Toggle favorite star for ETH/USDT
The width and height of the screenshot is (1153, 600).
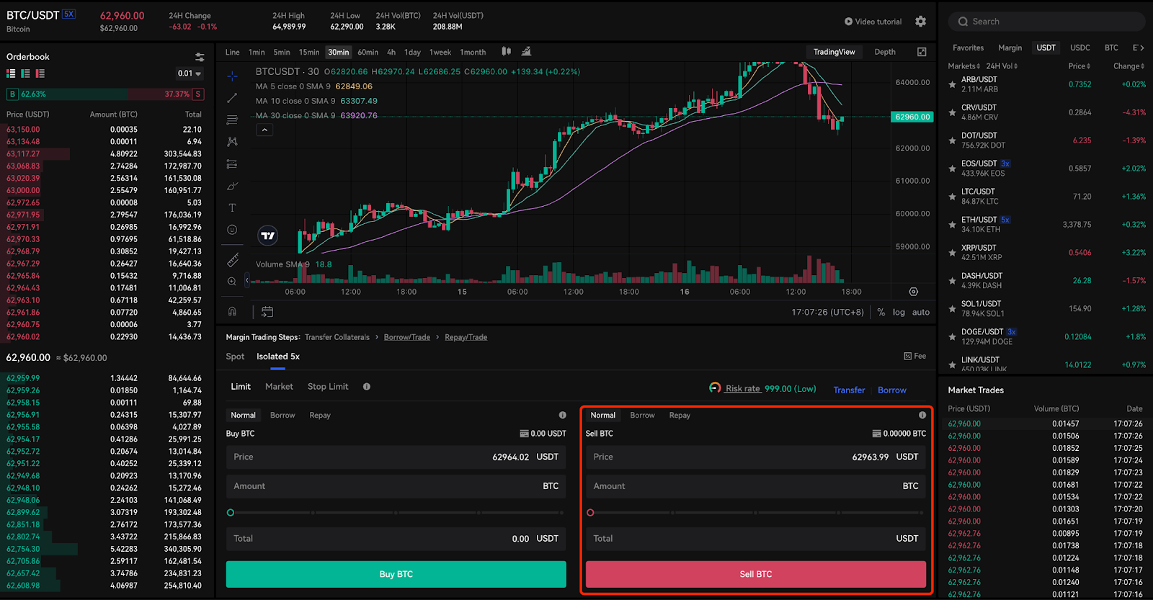(952, 225)
